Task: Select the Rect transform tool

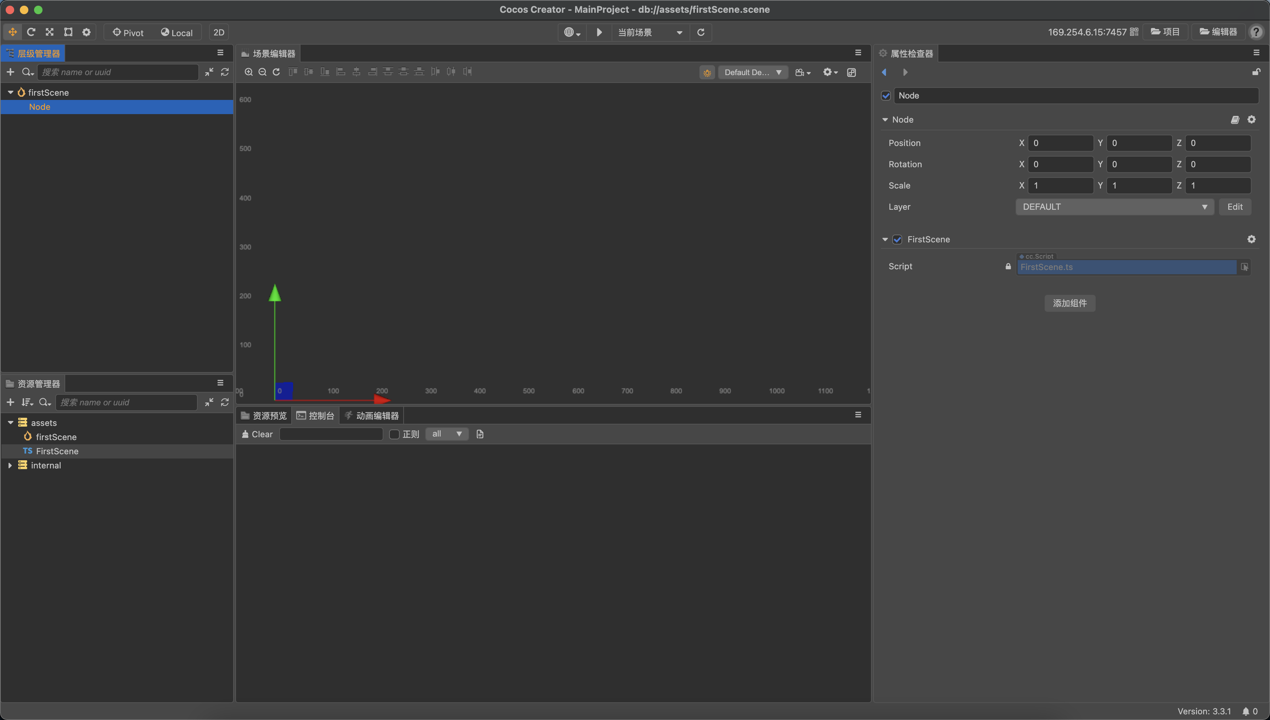Action: [68, 32]
